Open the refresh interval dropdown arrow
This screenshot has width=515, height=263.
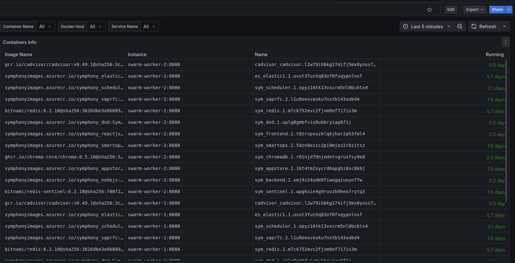504,26
